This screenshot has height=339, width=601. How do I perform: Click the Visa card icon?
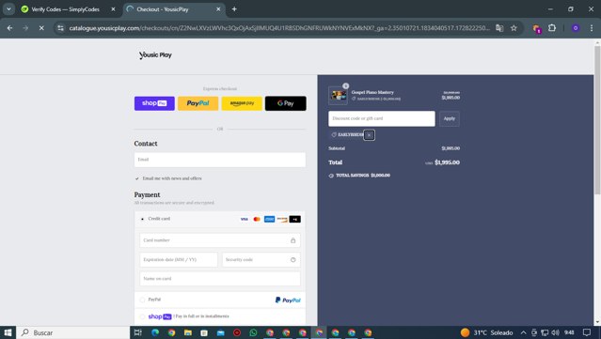click(x=245, y=219)
